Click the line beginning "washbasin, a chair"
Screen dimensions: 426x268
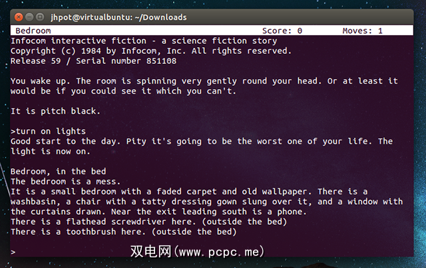206,201
